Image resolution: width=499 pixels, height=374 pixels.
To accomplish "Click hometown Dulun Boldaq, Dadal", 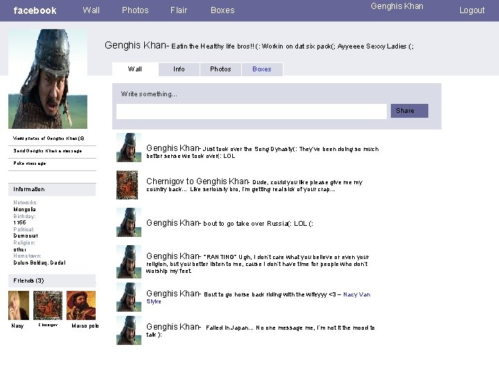I will 40,262.
